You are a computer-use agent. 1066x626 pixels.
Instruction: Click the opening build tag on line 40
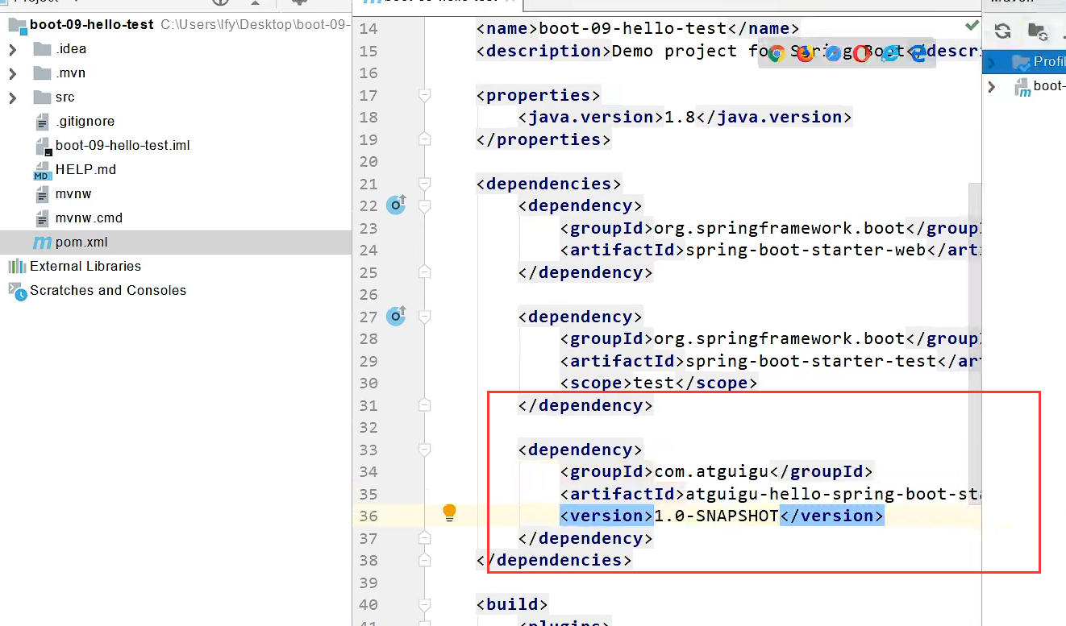tap(512, 604)
